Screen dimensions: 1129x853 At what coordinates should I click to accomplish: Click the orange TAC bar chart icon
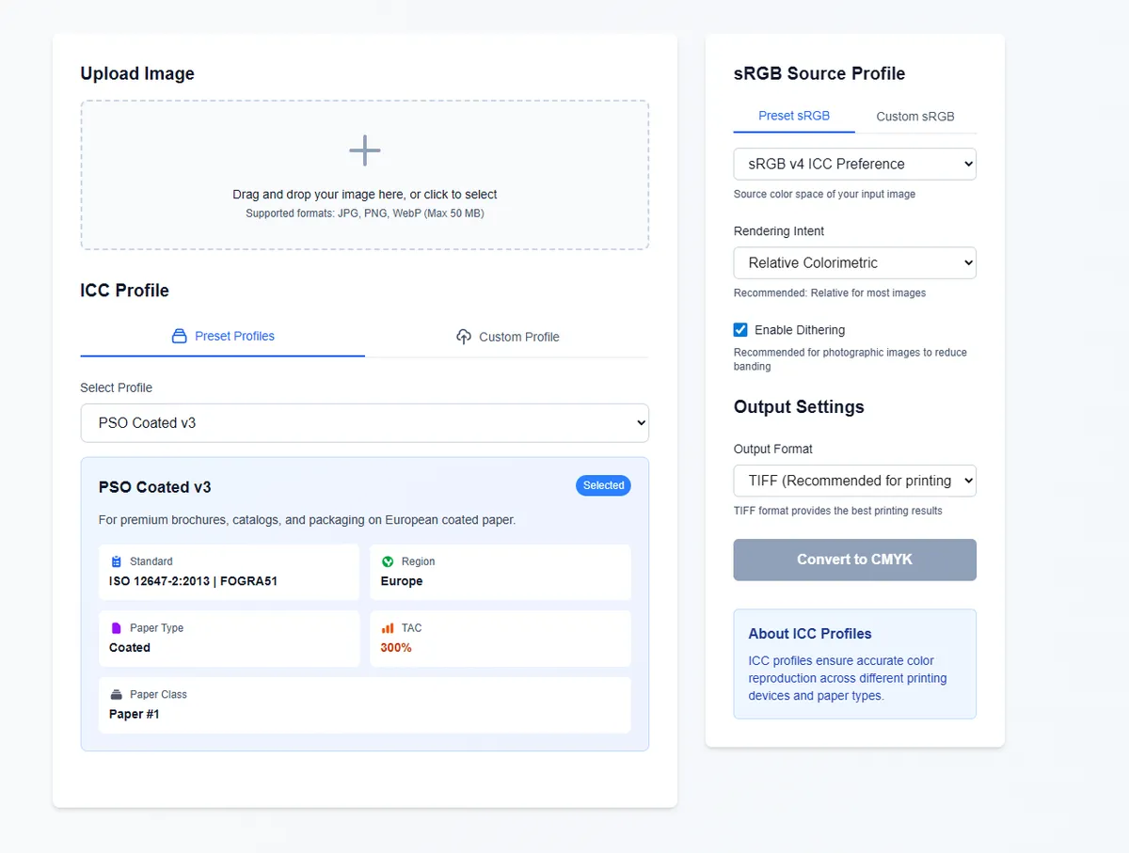pos(388,628)
